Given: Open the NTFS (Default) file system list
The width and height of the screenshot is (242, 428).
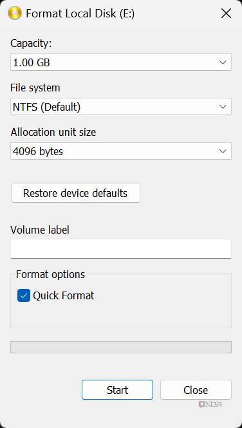Looking at the screenshot, I should (121, 107).
